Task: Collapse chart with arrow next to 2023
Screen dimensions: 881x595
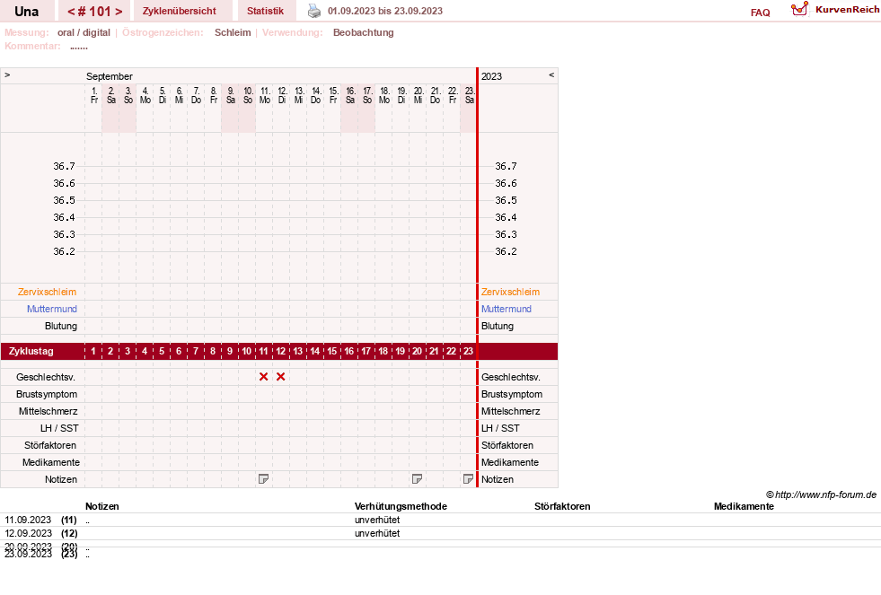Action: pyautogui.click(x=551, y=74)
